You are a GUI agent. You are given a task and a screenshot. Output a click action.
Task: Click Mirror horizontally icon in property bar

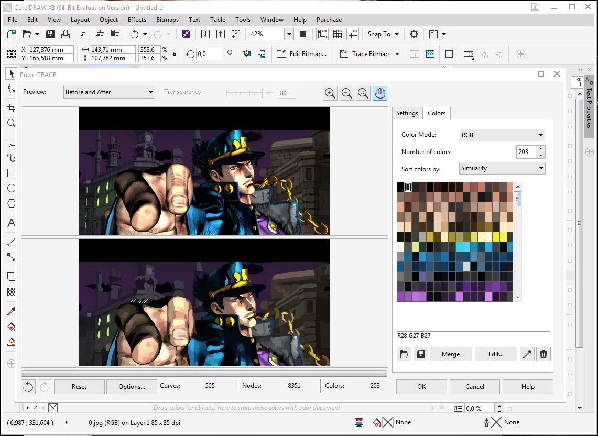(x=246, y=54)
